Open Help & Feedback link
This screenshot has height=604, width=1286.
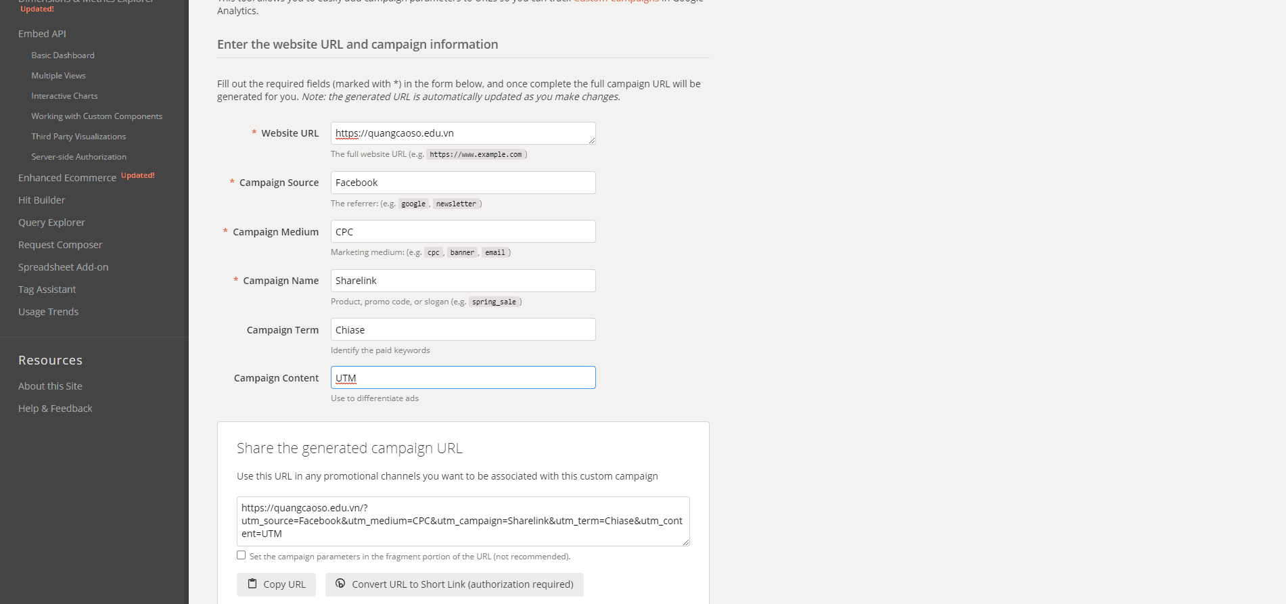(x=55, y=409)
